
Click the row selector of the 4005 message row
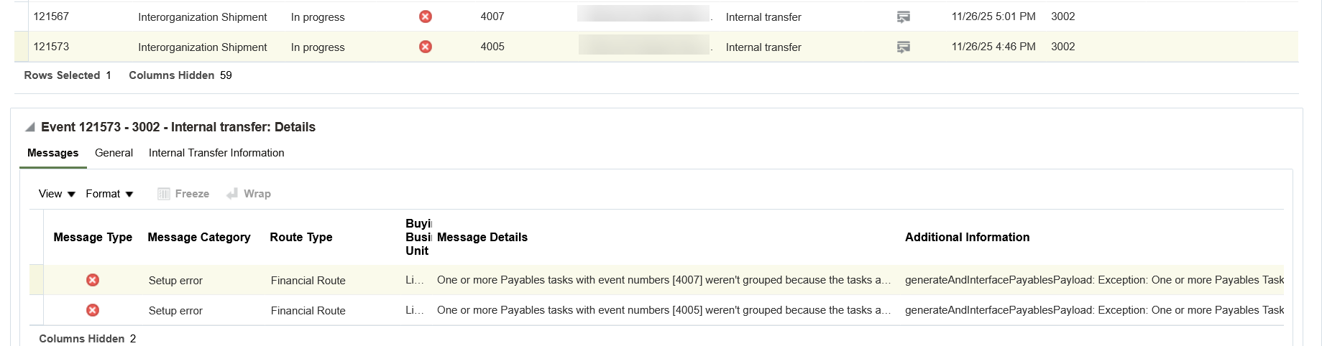pyautogui.click(x=36, y=310)
